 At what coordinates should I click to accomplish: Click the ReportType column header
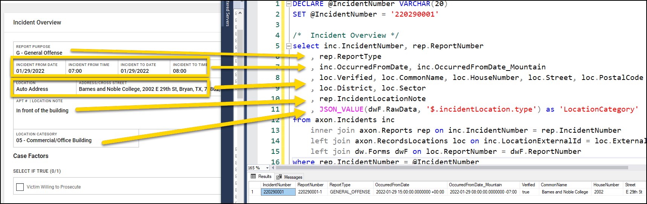coord(350,185)
